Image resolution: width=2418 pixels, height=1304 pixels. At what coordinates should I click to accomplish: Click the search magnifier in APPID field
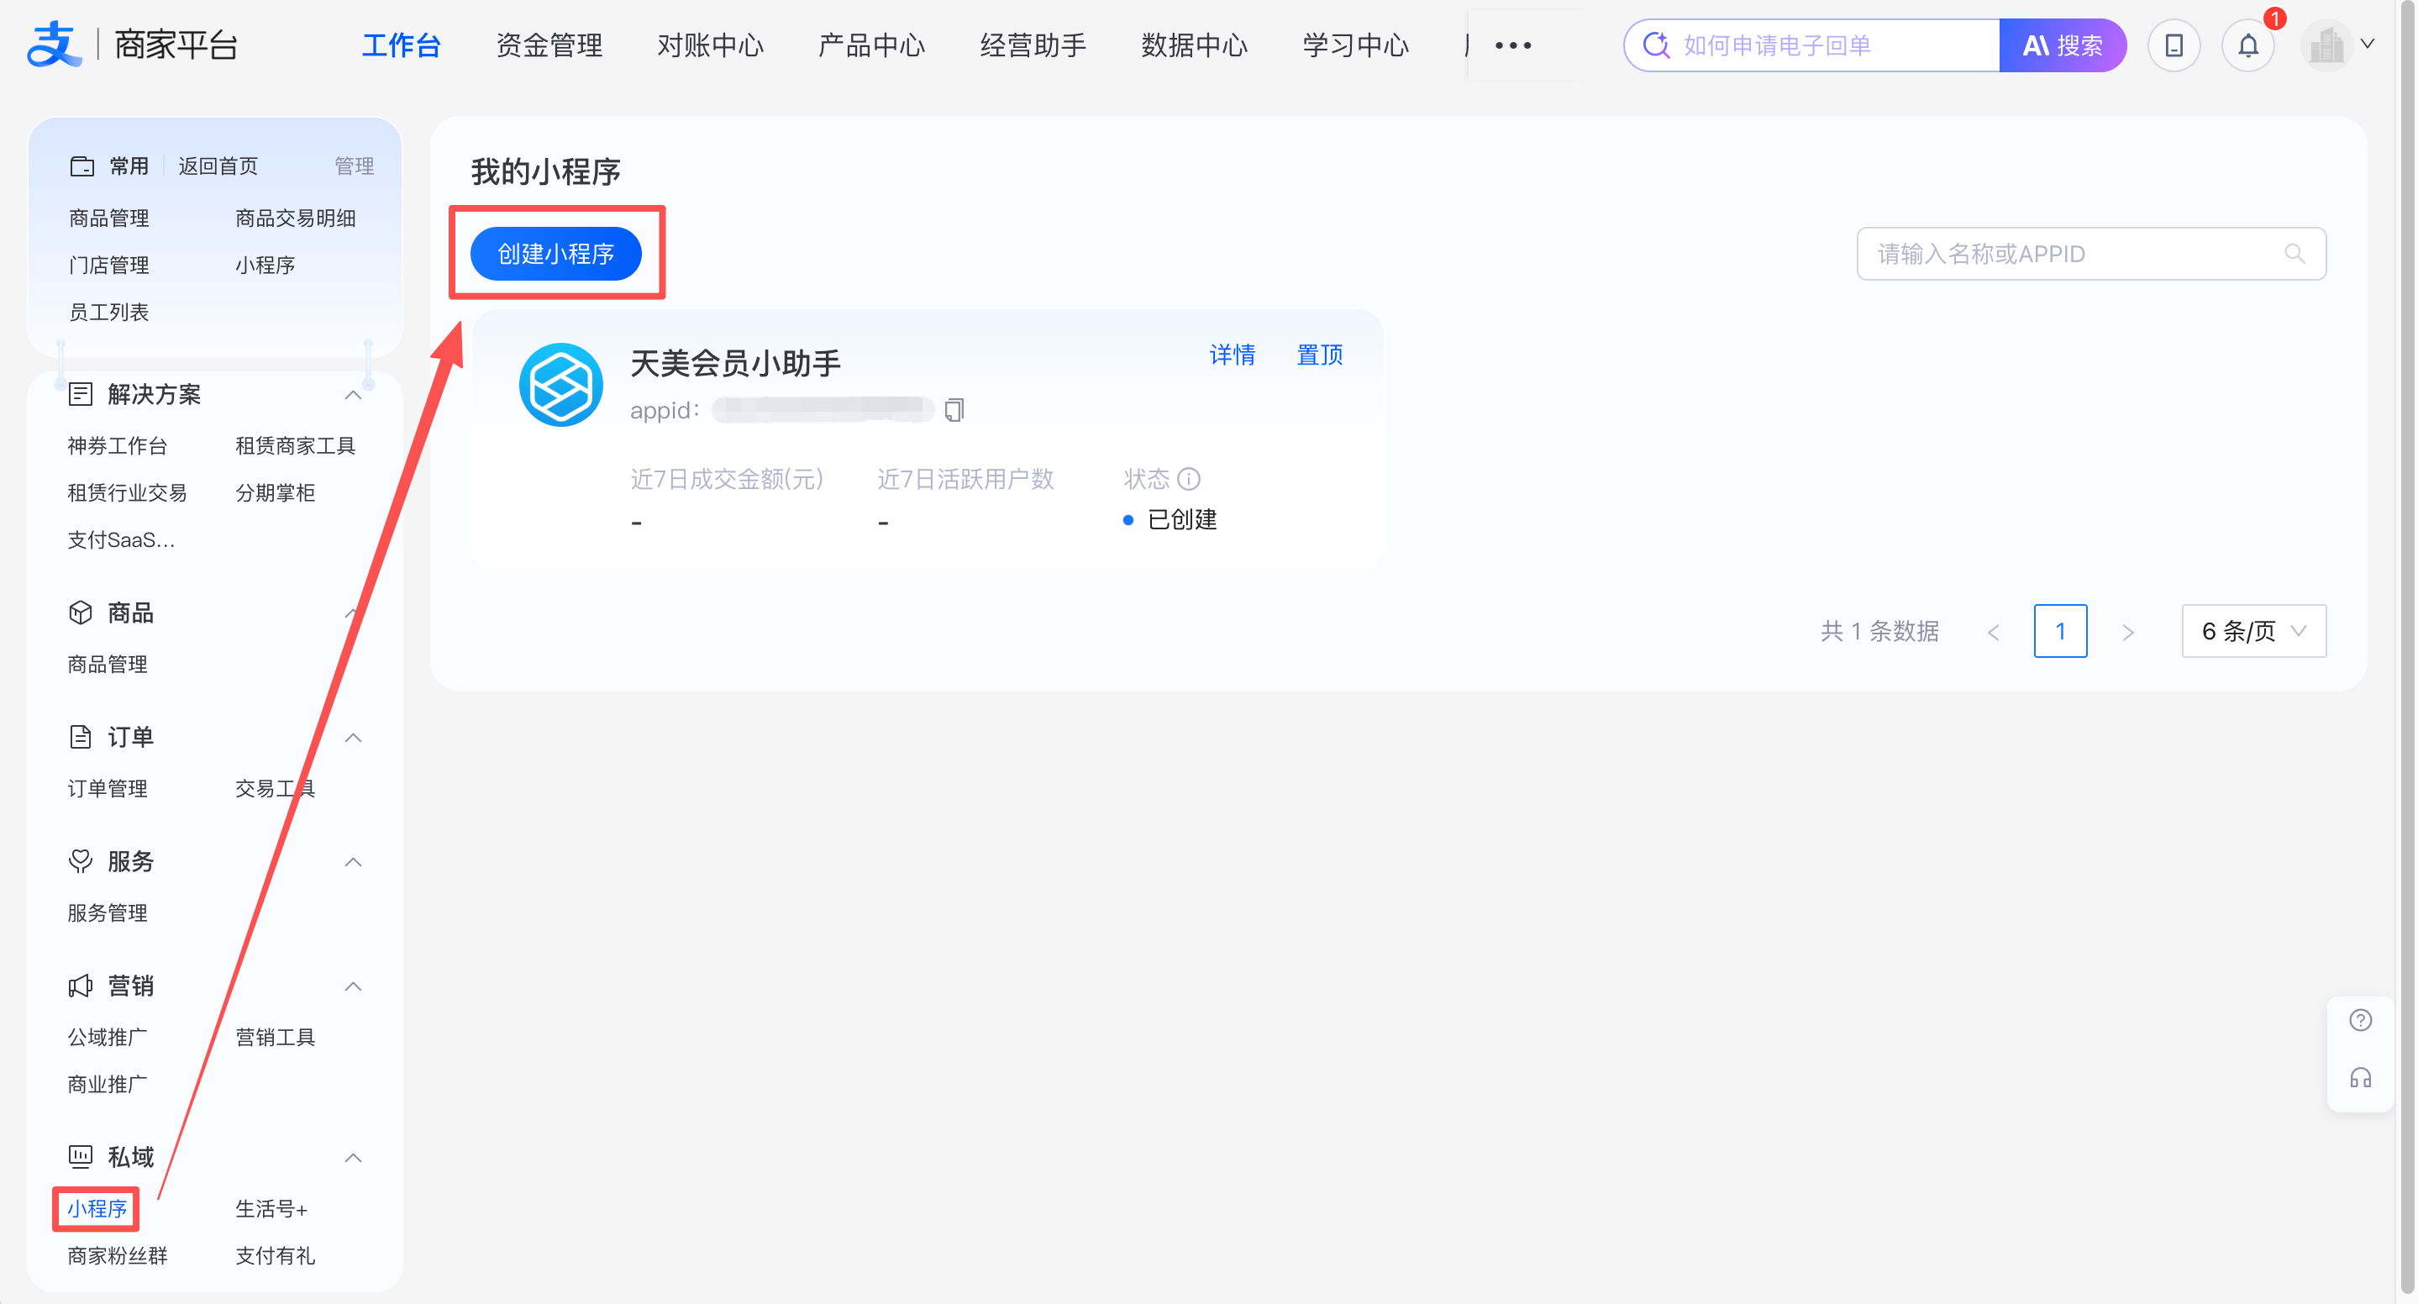[2294, 254]
